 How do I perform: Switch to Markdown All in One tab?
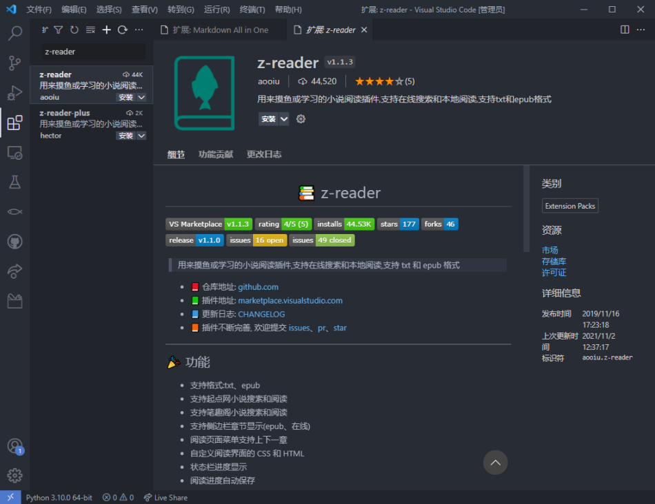click(x=220, y=30)
